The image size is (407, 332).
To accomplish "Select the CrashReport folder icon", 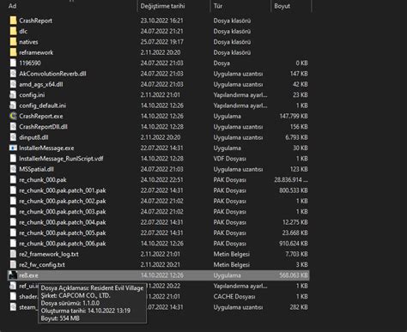I will tap(13, 21).
